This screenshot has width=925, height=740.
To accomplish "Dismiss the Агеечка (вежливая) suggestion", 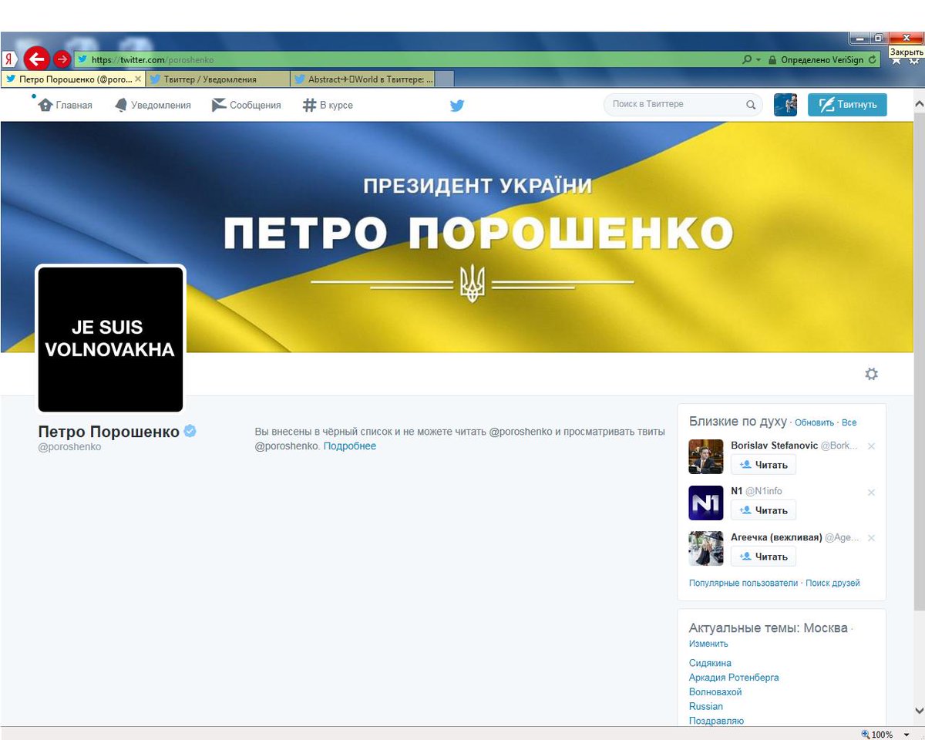I will (x=871, y=538).
